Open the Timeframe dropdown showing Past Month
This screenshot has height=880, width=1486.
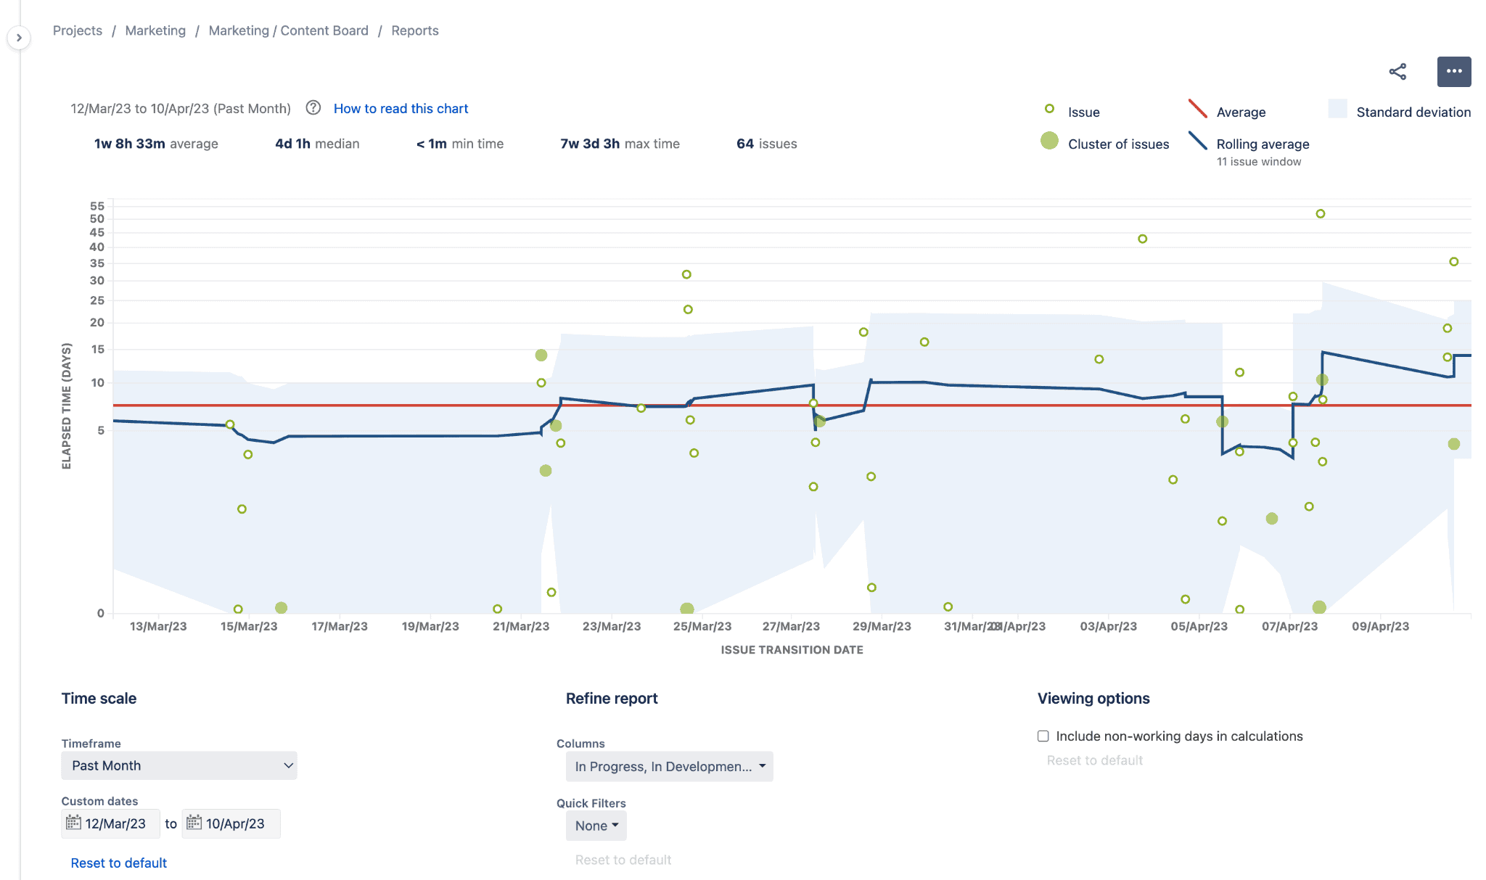(178, 765)
